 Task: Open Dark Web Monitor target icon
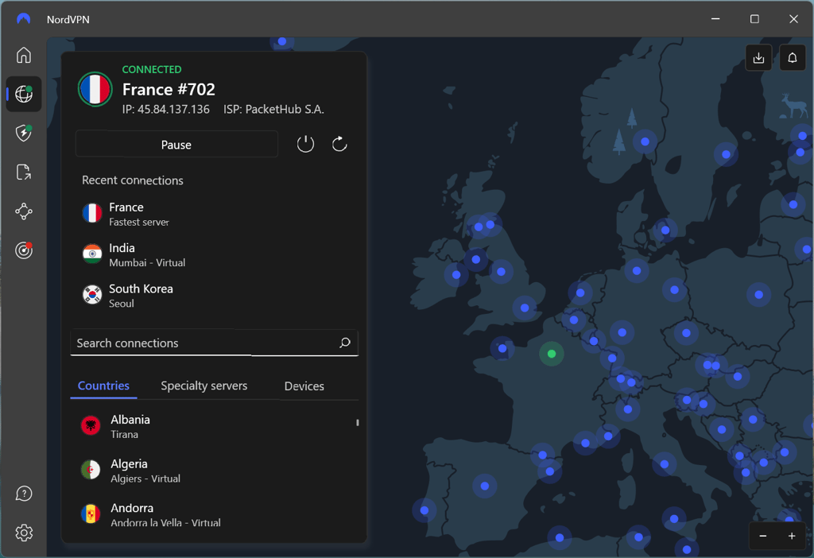24,250
